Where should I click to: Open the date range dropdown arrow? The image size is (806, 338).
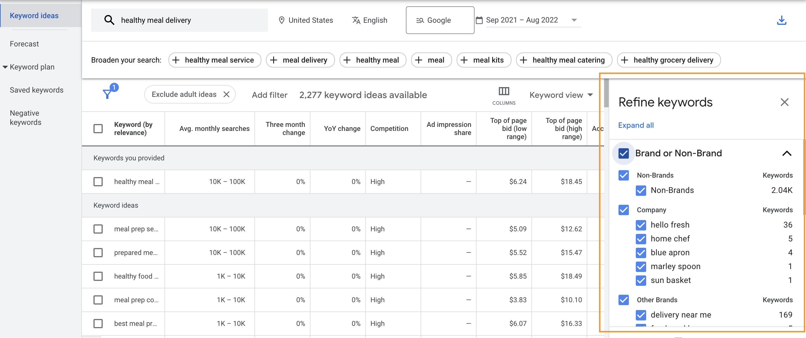tap(574, 20)
